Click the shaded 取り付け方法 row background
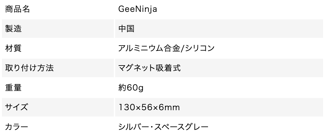Screen dimensions: 325x138 (x=251, y=68)
